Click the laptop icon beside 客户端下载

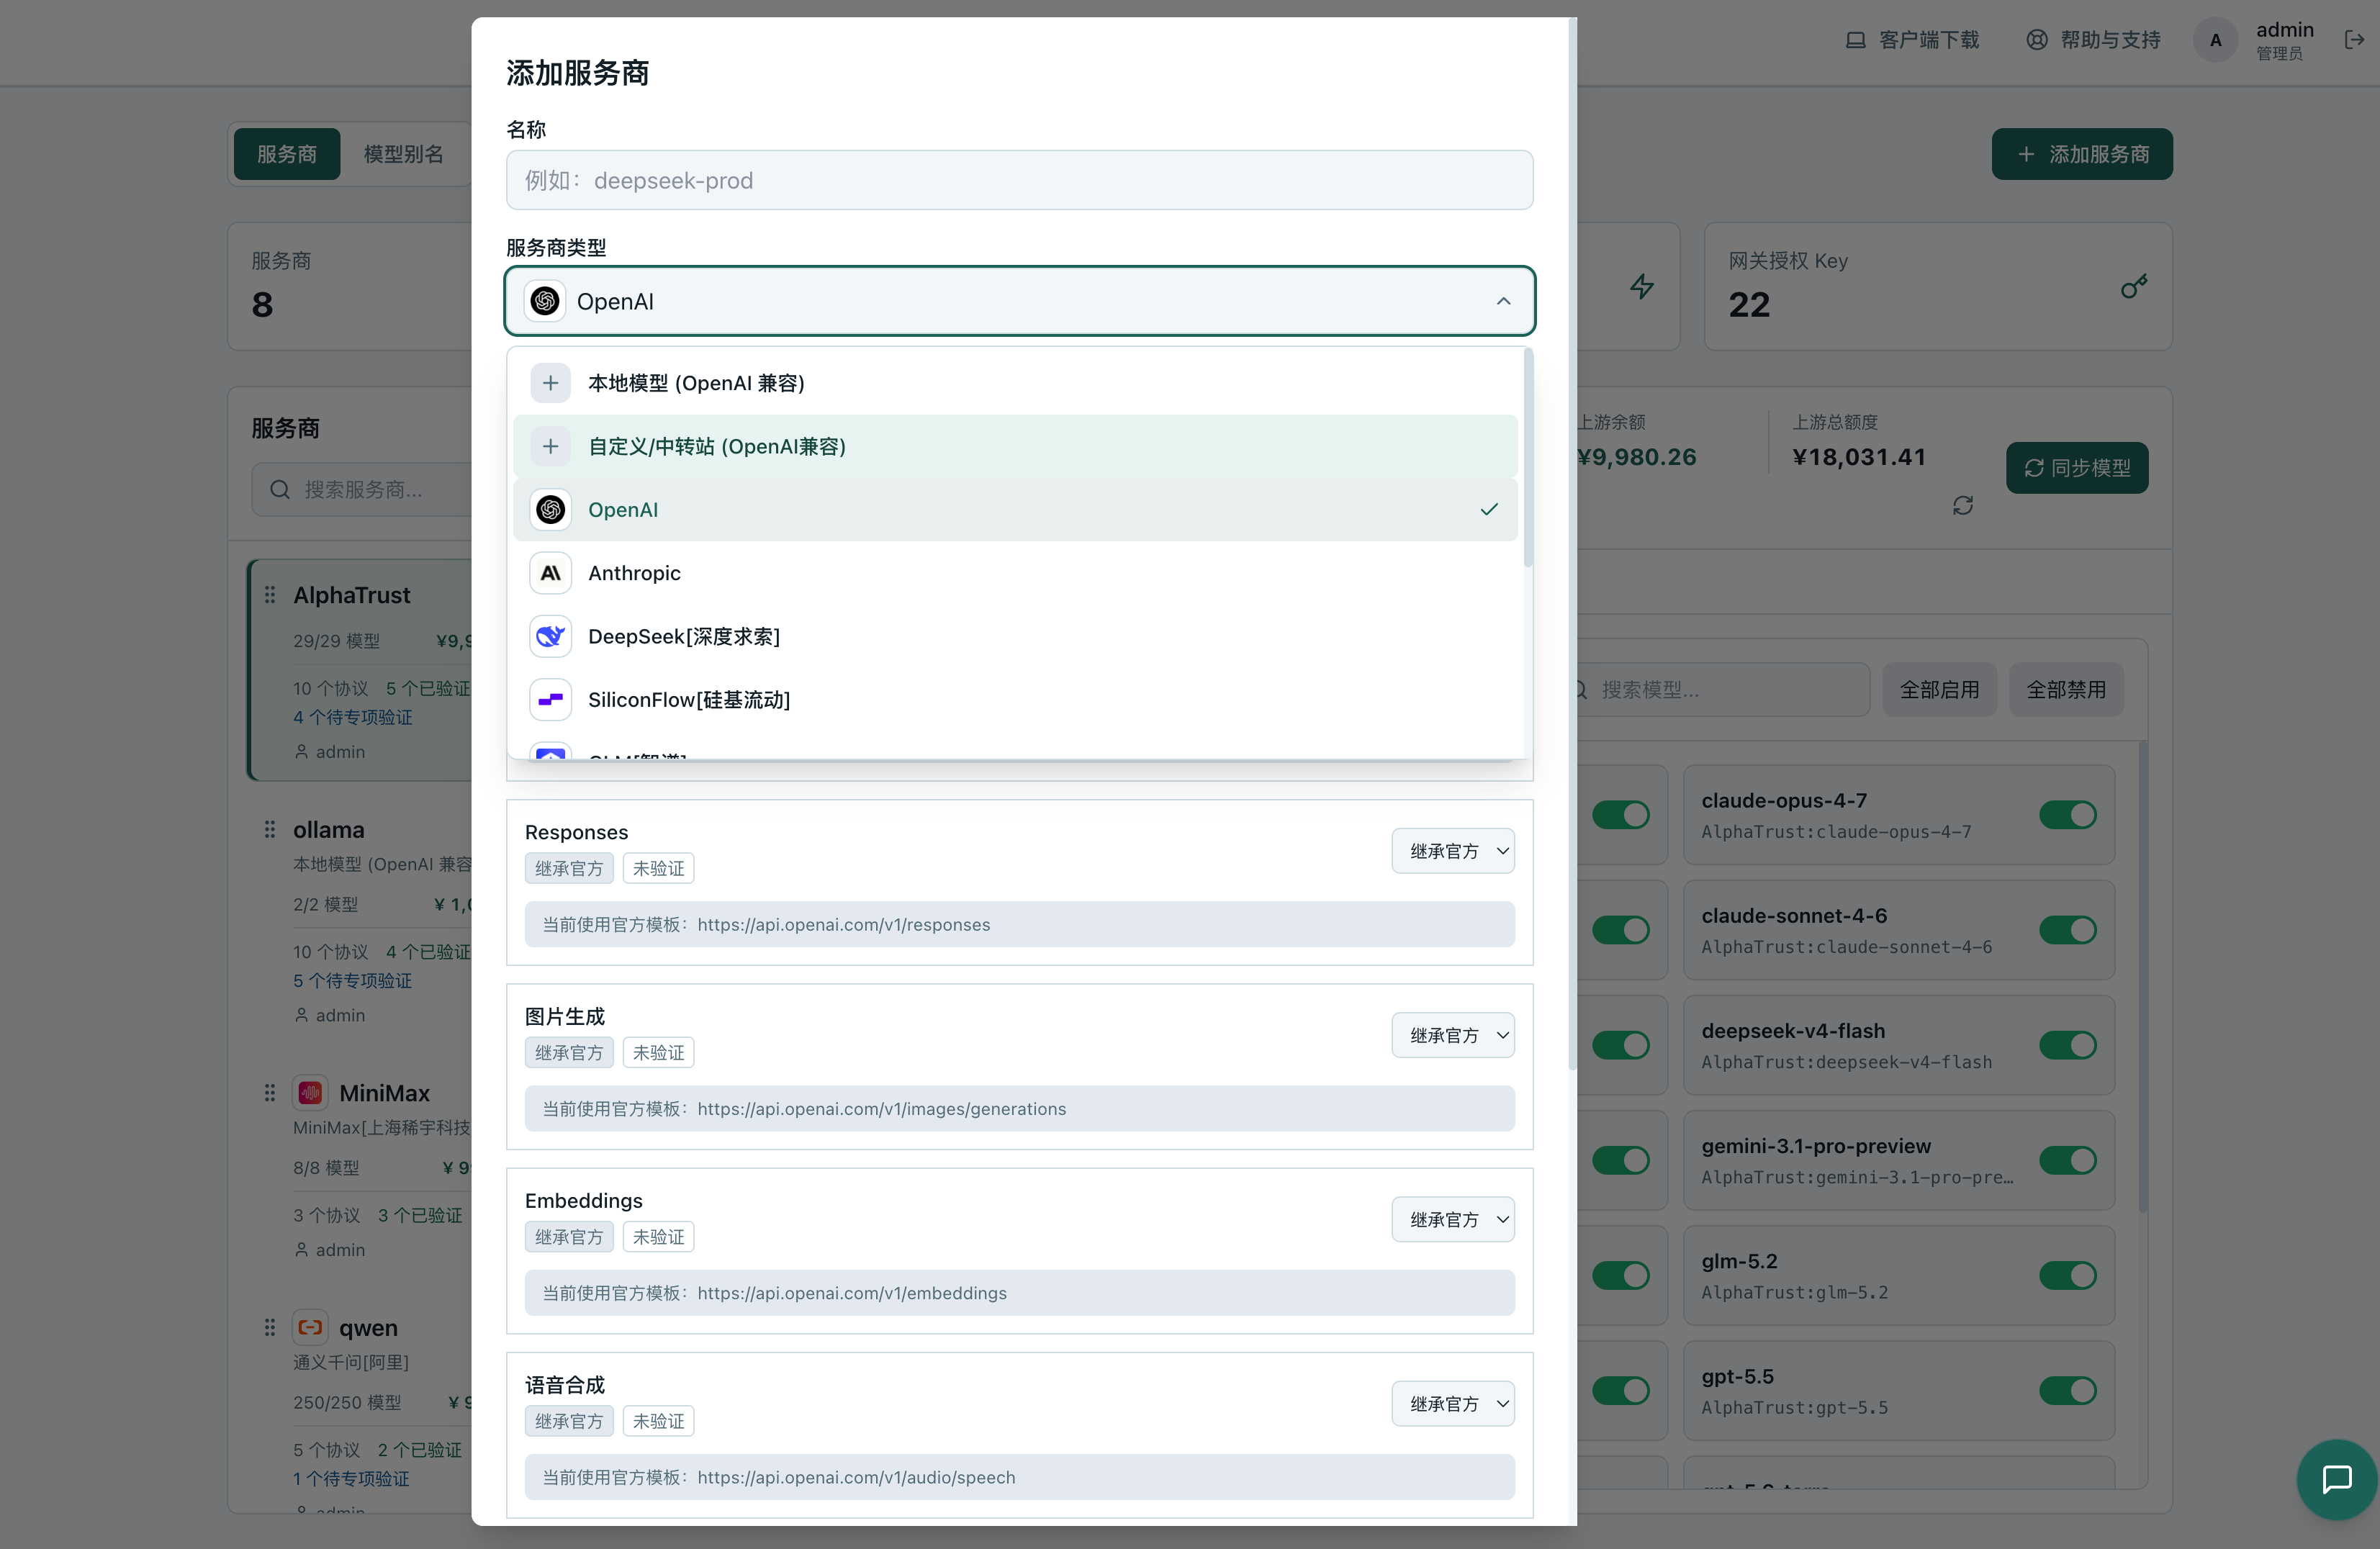(x=1855, y=40)
